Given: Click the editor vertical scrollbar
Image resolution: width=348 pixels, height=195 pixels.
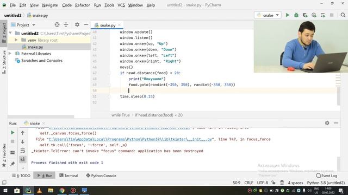Looking at the screenshot, I should [338, 96].
